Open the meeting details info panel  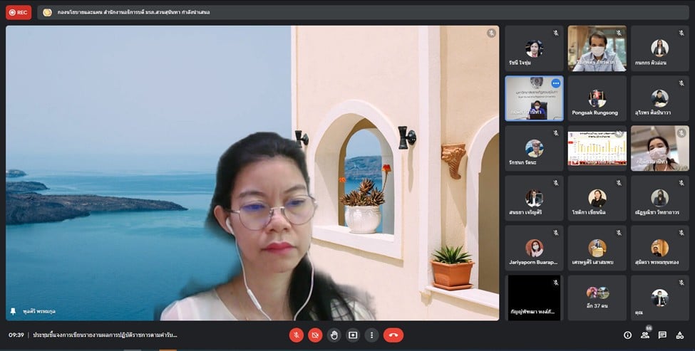click(627, 335)
